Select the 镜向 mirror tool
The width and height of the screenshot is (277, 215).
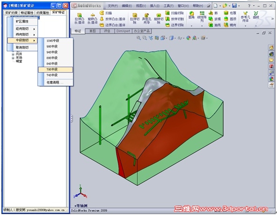tap(230, 25)
